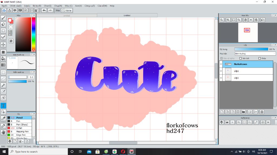The image size is (277, 155).
Task: Open the Công cụ(T) menu
Action: (90, 6)
